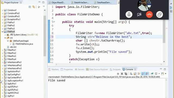The width and height of the screenshot is (174, 98).
Task: Click Project Explorer vertical scrollbar thumb
Action: coord(45,36)
